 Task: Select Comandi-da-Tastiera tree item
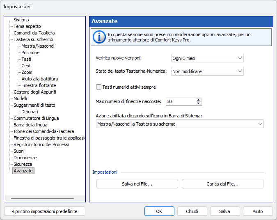[34, 33]
